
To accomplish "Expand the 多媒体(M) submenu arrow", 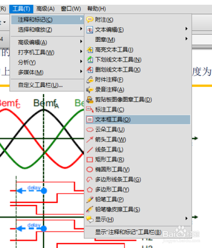I will tap(81, 71).
